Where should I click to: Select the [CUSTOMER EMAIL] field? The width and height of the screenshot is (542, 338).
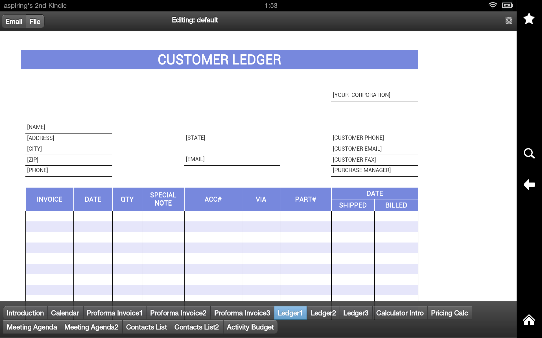tap(374, 149)
